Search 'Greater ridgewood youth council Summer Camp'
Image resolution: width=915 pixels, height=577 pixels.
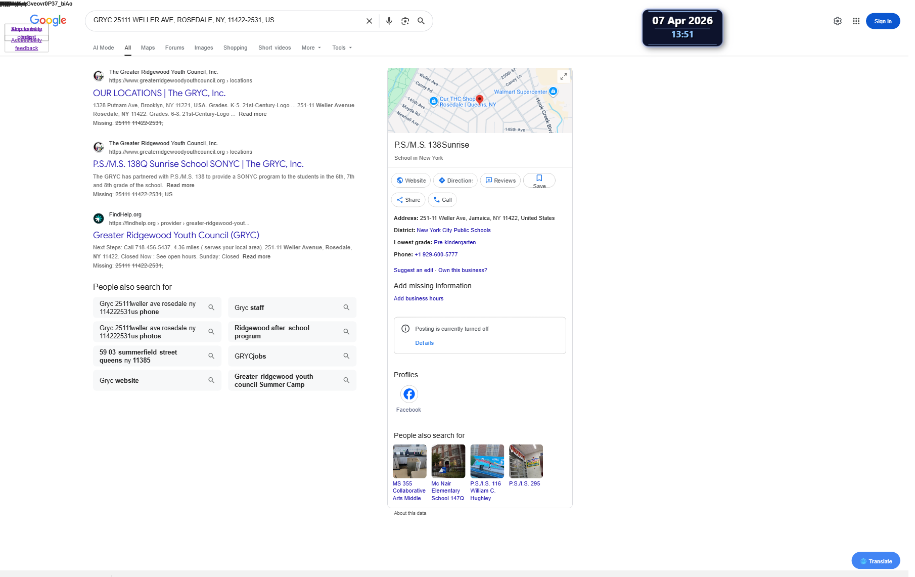pos(292,380)
